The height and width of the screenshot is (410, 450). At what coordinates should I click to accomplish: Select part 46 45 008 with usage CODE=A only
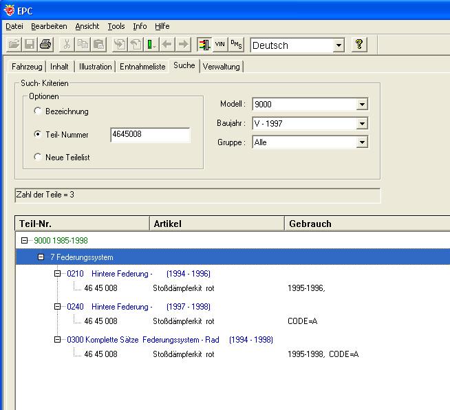100,321
